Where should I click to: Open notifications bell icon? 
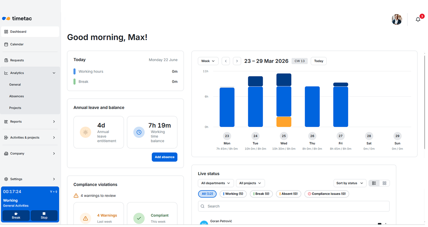(x=418, y=19)
